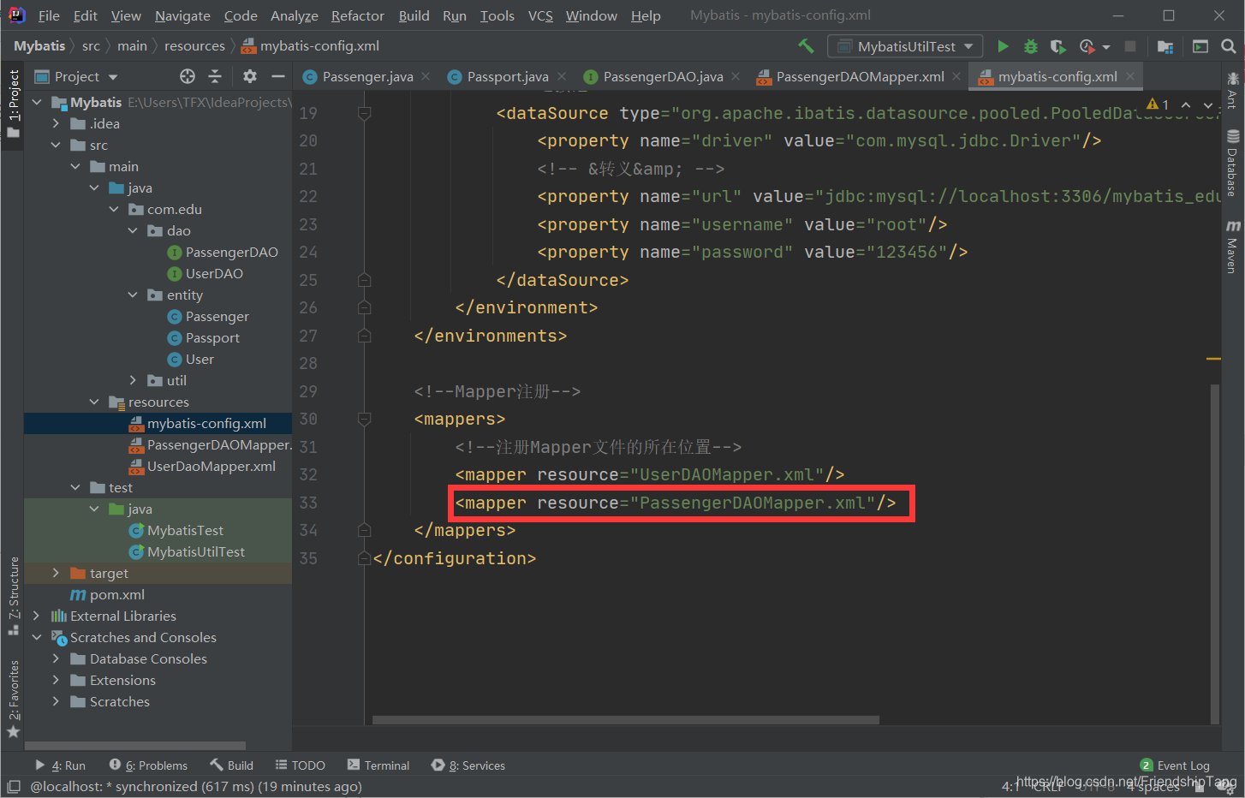Start debugging with the bug icon
Image resolution: width=1245 pixels, height=798 pixels.
point(1031,46)
